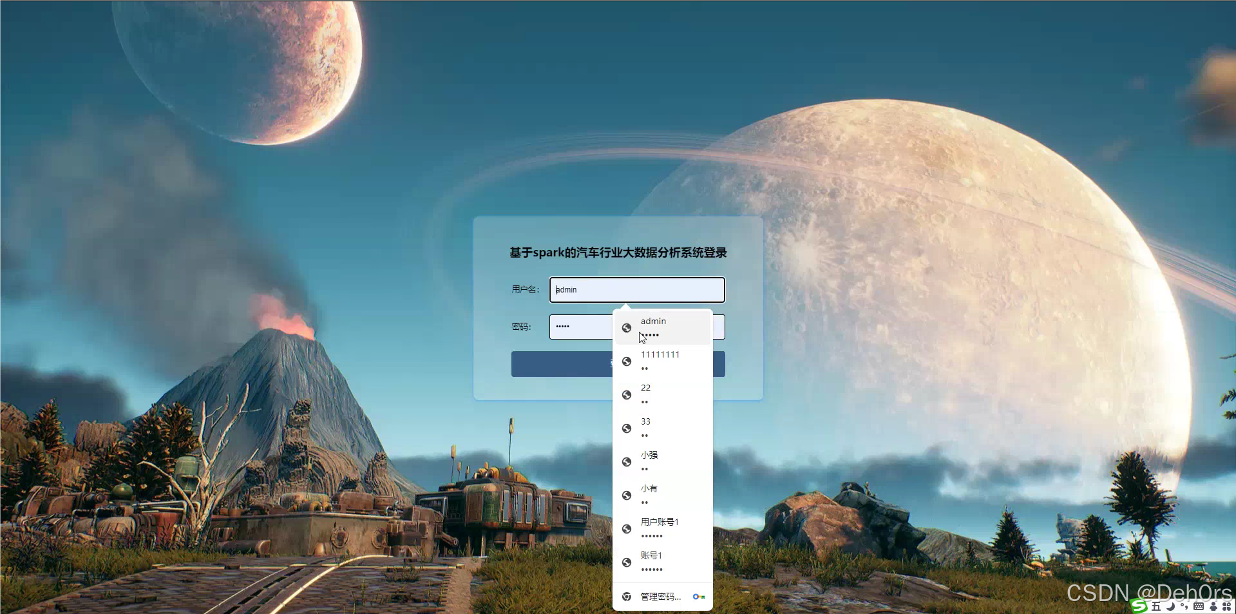This screenshot has height=614, width=1236.
Task: Click the 密码: label
Action: click(521, 327)
